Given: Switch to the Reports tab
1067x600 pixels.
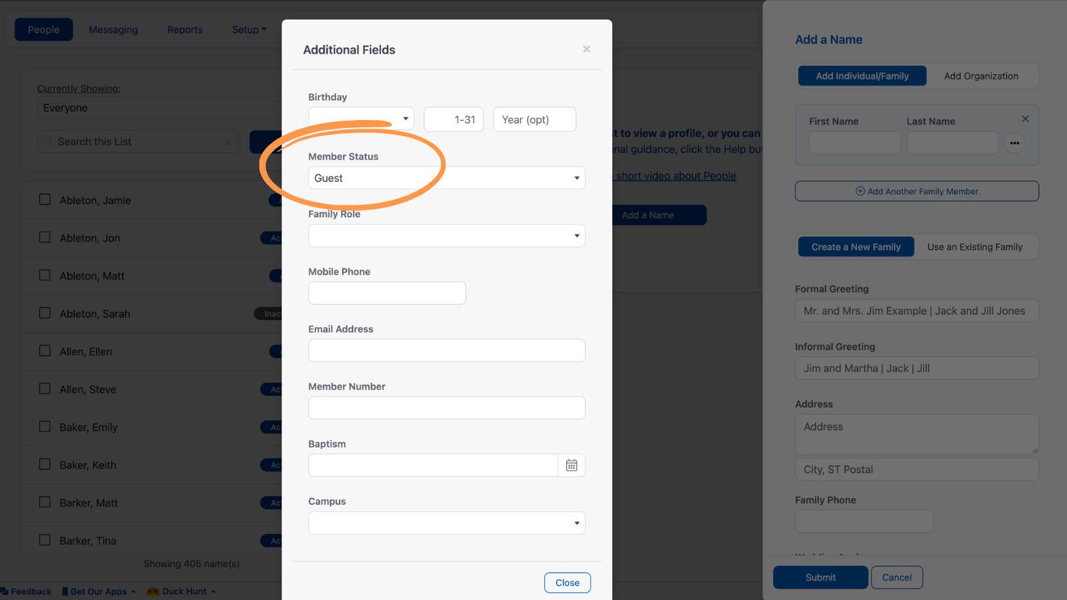Looking at the screenshot, I should coord(185,29).
